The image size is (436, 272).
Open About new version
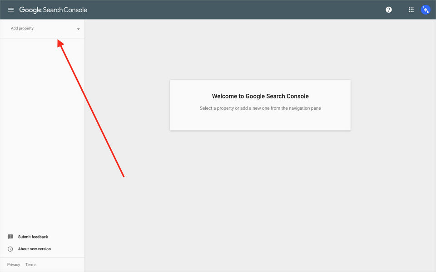pos(35,249)
